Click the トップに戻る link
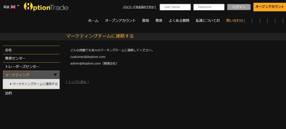The image size is (286, 129). [78, 82]
